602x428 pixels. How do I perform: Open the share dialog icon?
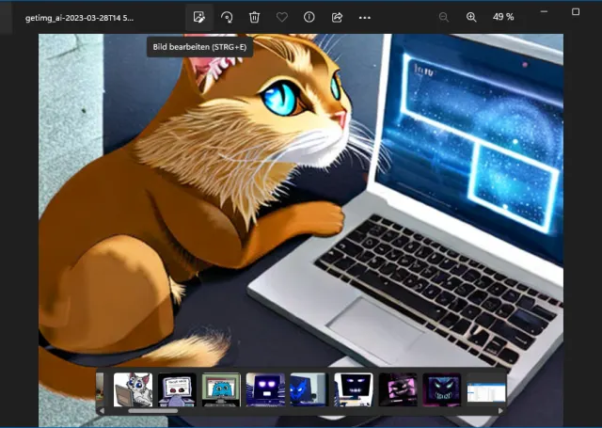(x=337, y=17)
